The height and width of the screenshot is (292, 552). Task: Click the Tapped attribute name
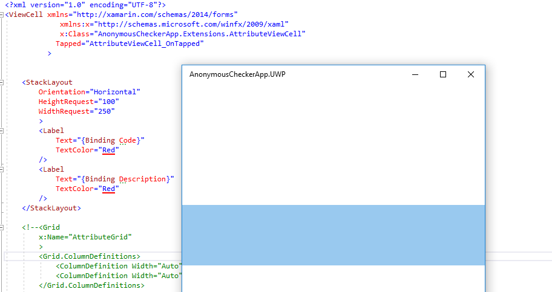point(68,44)
